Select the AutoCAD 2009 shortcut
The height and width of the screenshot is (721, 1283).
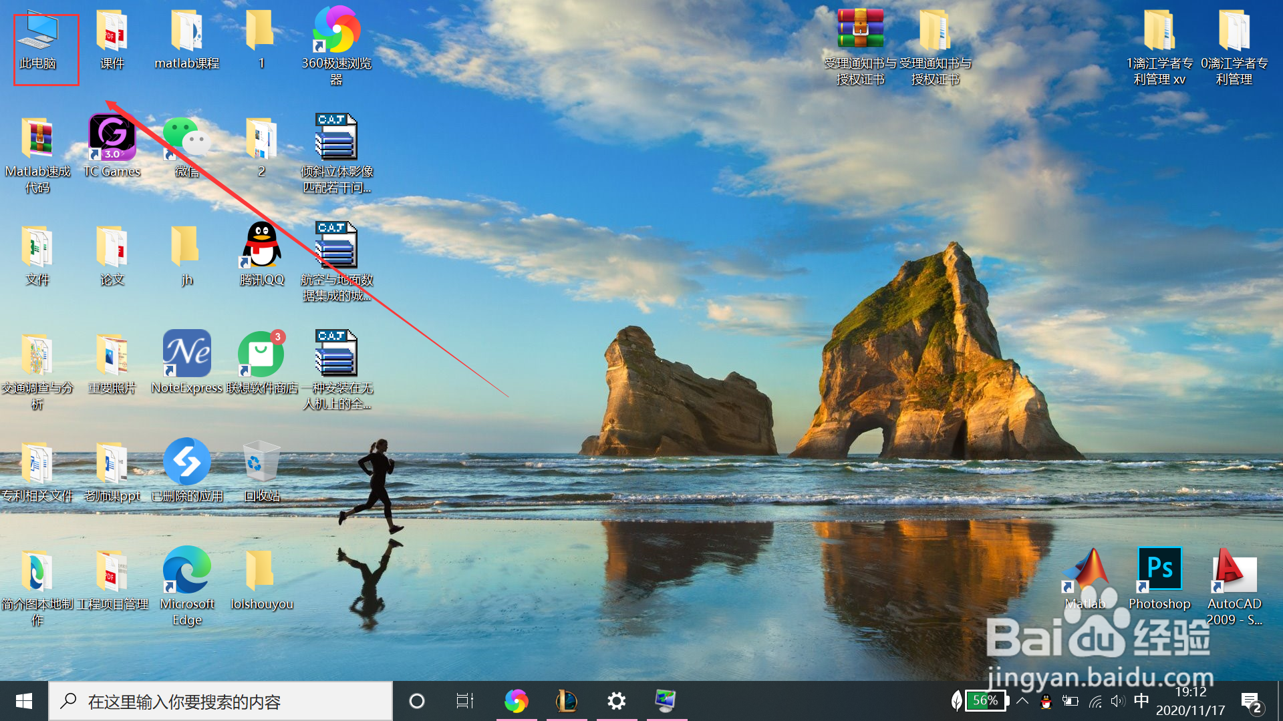1234,571
